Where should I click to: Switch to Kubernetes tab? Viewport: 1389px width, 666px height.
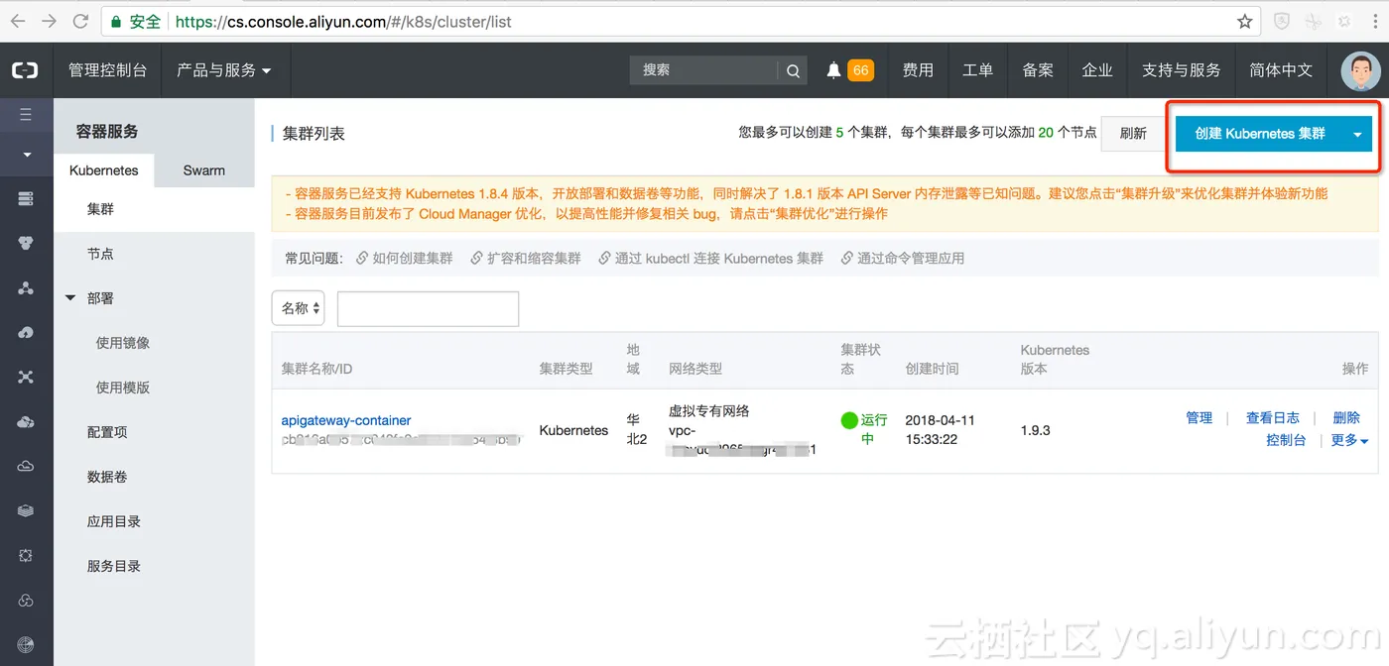tap(104, 170)
